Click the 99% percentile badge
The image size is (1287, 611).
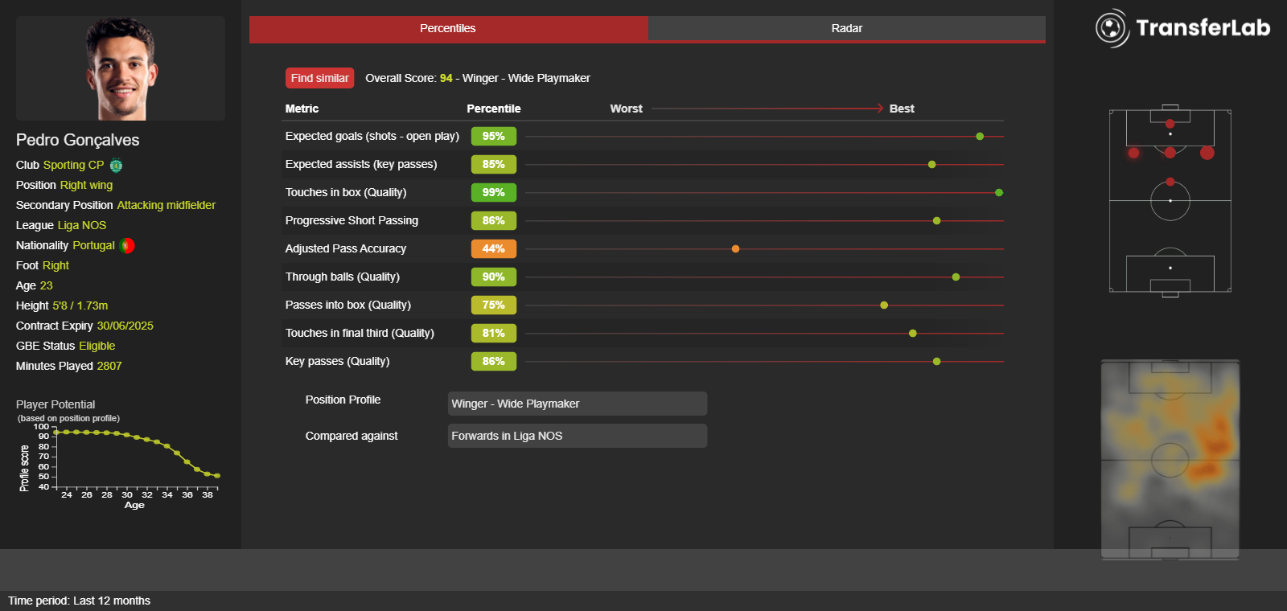point(494,193)
